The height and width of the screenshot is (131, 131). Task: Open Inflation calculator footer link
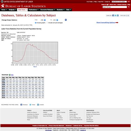coord(45,112)
